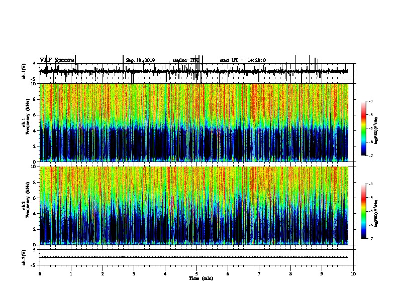Click the time axis tick label "8"
Screen dimensions: 398x307
[290, 274]
